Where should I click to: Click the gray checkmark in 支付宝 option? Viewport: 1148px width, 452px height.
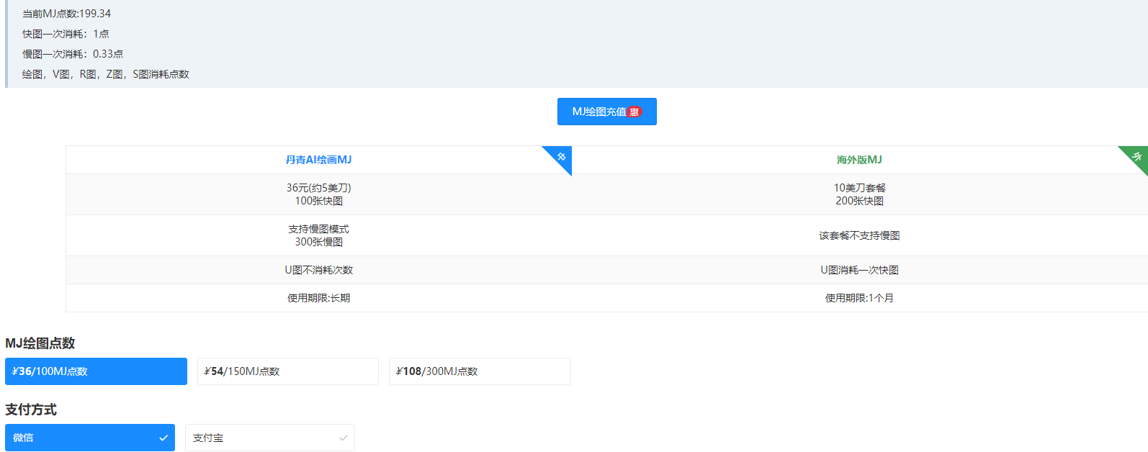coord(344,438)
